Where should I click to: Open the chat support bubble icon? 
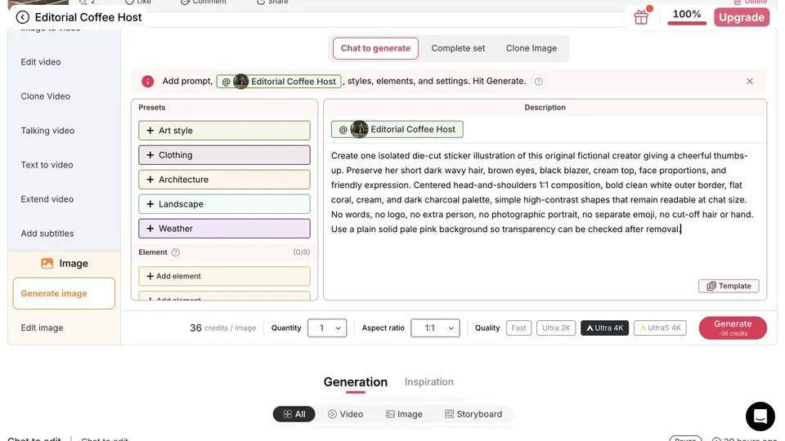(760, 416)
